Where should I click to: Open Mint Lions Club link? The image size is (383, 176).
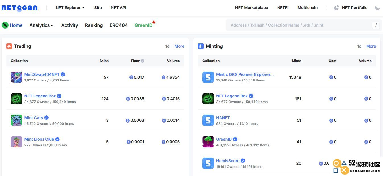[x=39, y=139]
